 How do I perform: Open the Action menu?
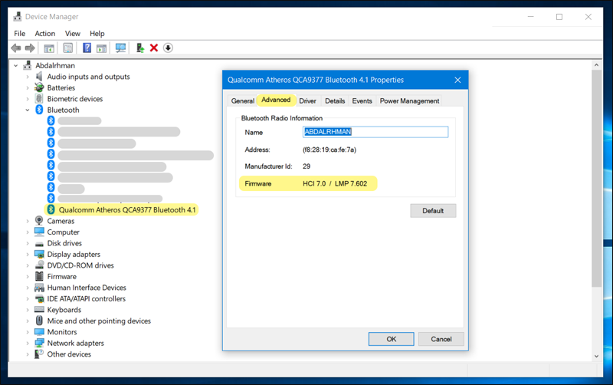45,34
